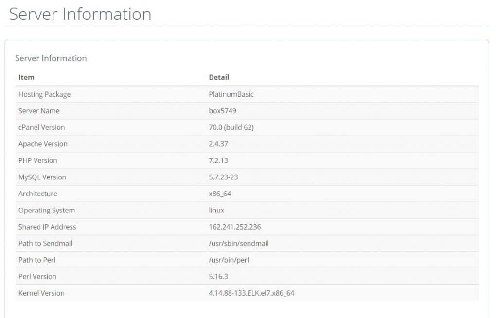This screenshot has height=318, width=498.
Task: Select the "/usr/sbin/sendmail" path
Action: (238, 243)
